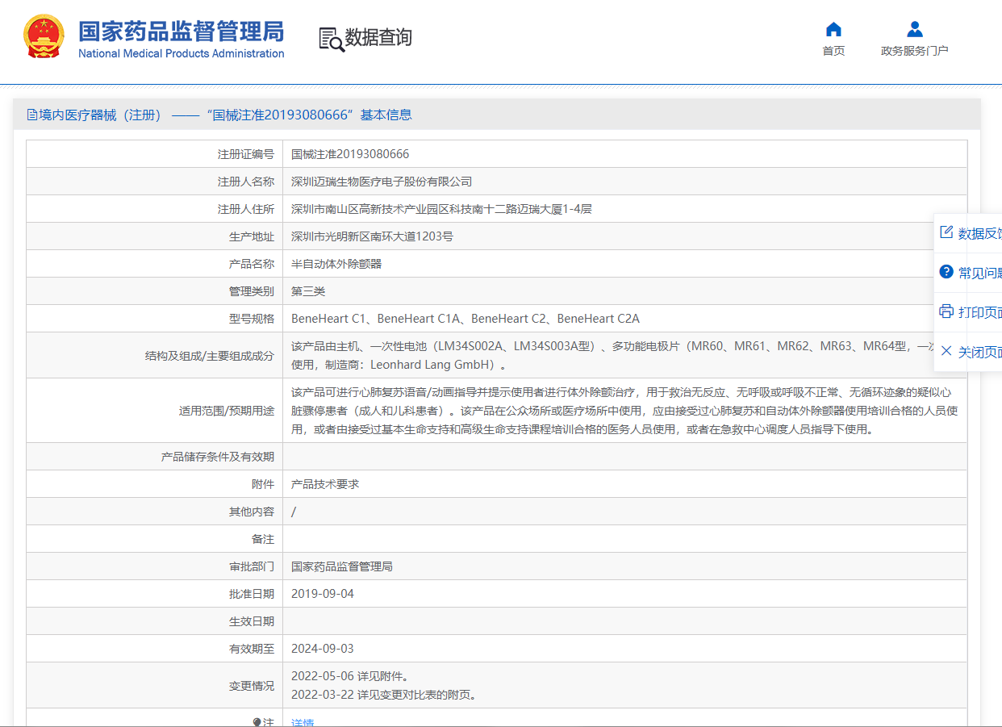The height and width of the screenshot is (727, 1002).
Task: Click the 打印页面 side menu label
Action: pyautogui.click(x=980, y=312)
